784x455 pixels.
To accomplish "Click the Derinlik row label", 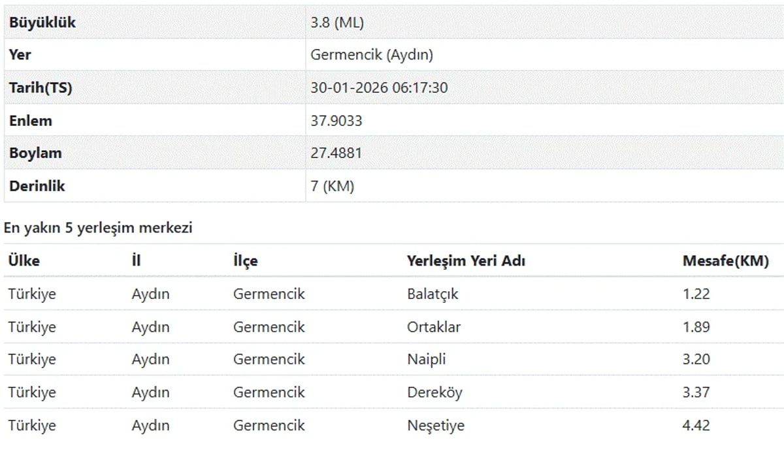I will 37,186.
